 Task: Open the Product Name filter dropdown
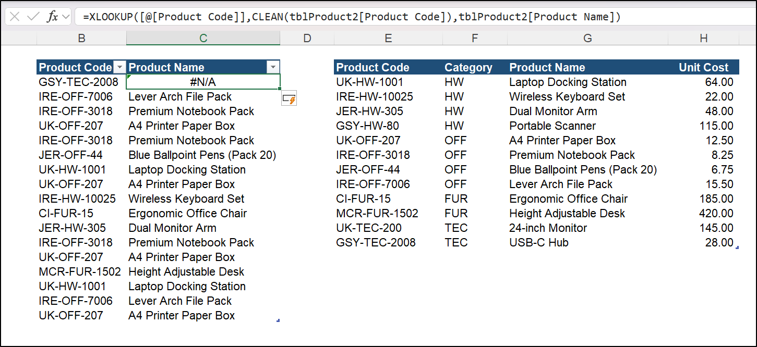(273, 67)
